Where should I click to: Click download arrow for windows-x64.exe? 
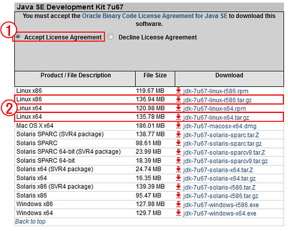pos(178,213)
